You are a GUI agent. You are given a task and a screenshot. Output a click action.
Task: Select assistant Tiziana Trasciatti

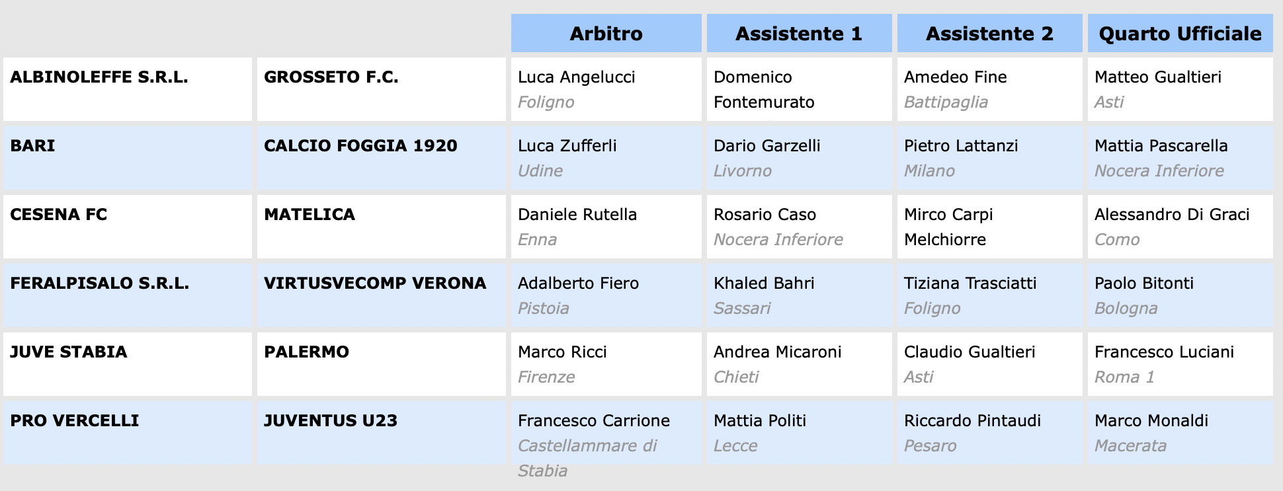pos(970,283)
